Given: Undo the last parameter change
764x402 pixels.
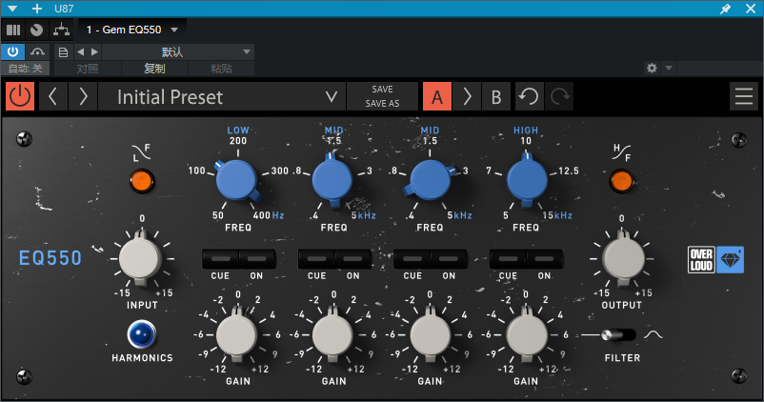Looking at the screenshot, I should (529, 96).
